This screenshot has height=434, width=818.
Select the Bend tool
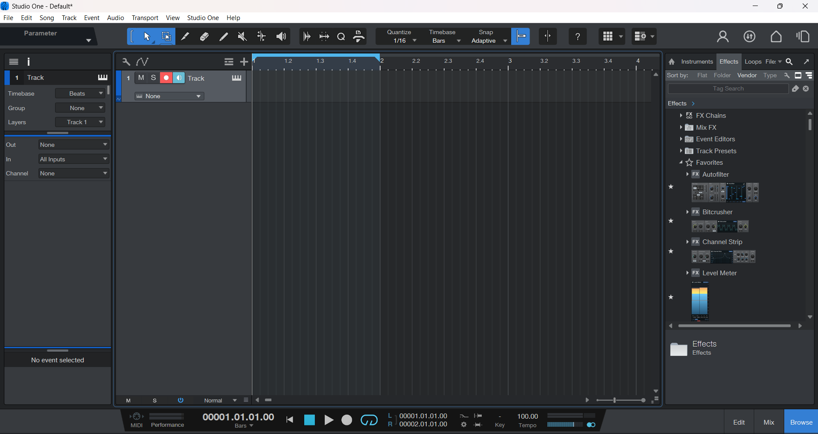coord(262,37)
